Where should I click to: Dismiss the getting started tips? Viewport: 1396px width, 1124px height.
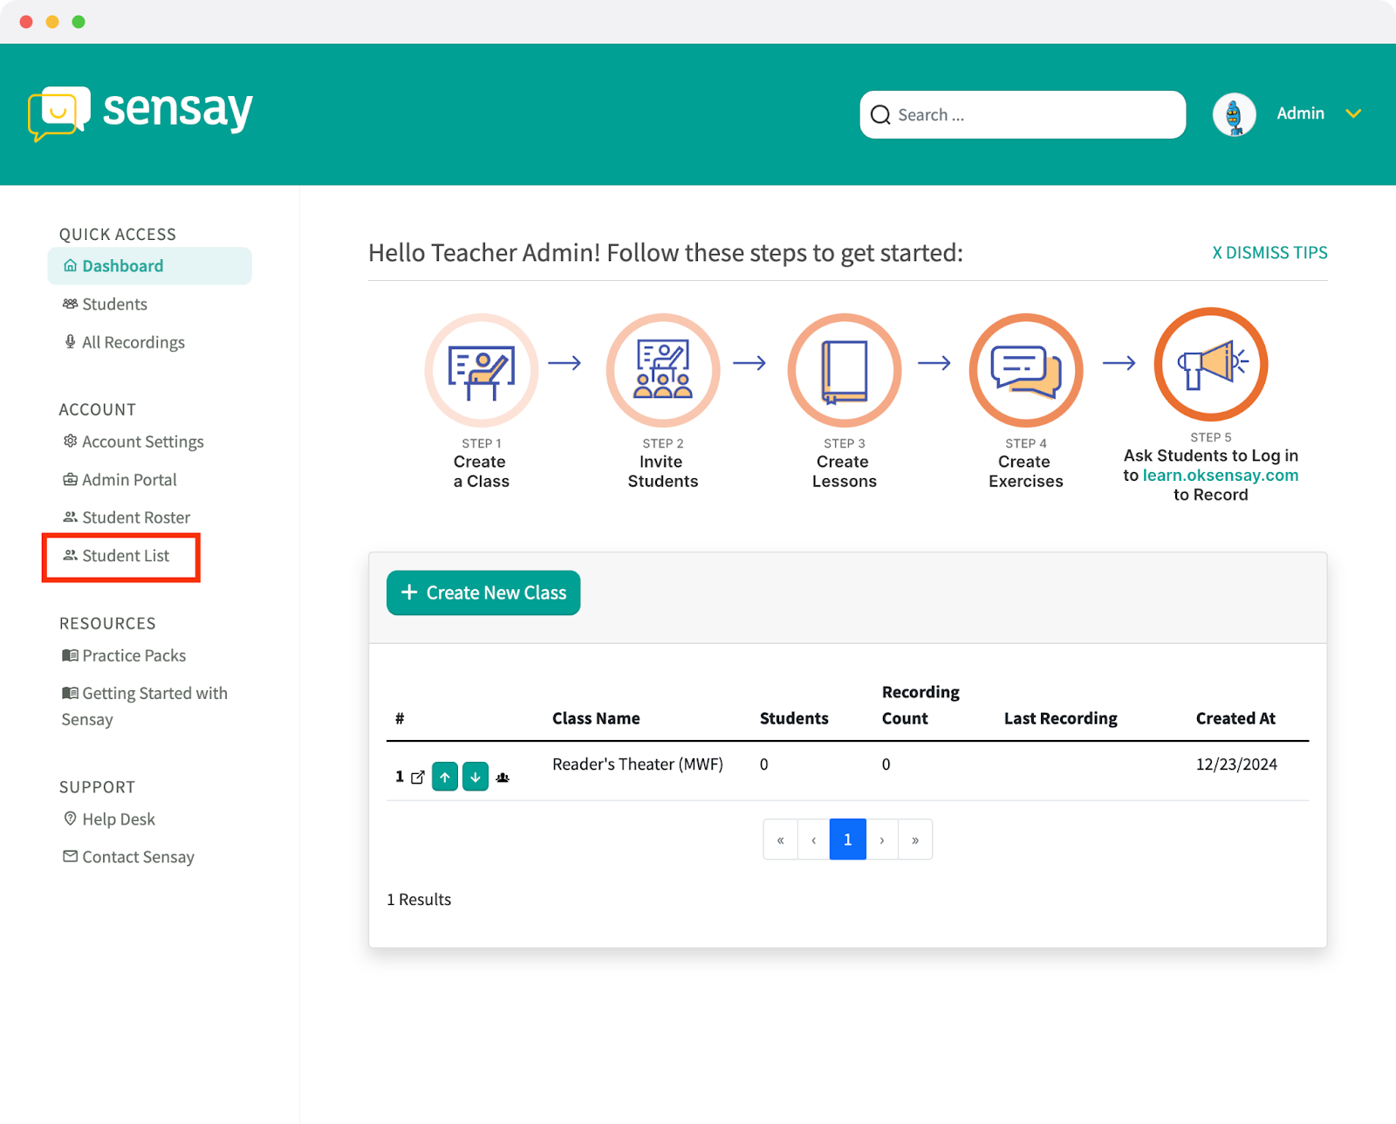click(1269, 252)
